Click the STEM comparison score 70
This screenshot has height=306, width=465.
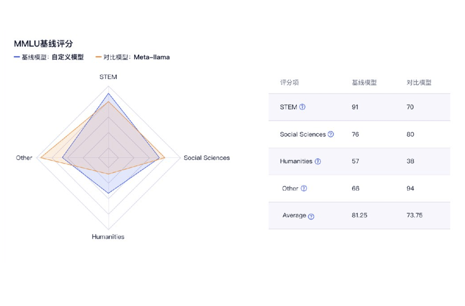tap(410, 107)
